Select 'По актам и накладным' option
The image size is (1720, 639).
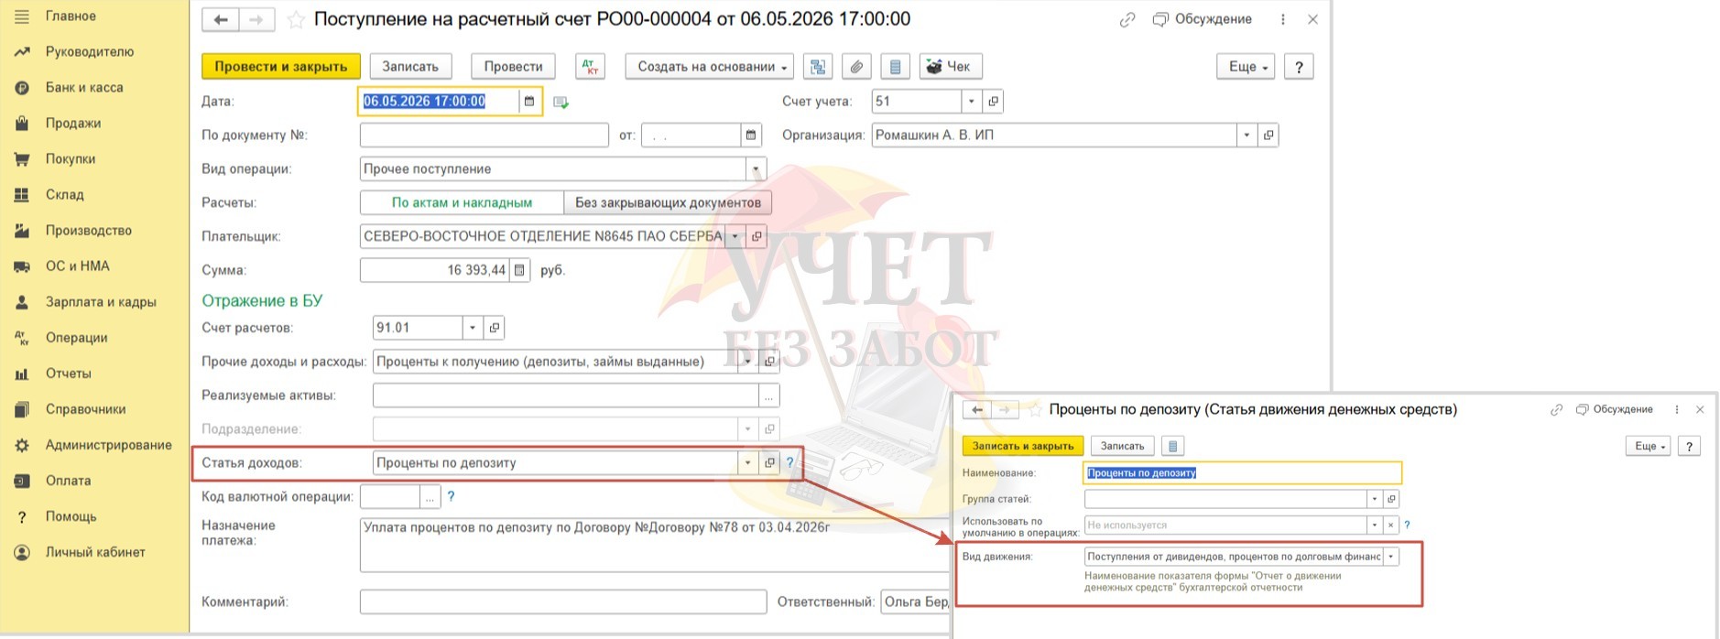pyautogui.click(x=462, y=202)
